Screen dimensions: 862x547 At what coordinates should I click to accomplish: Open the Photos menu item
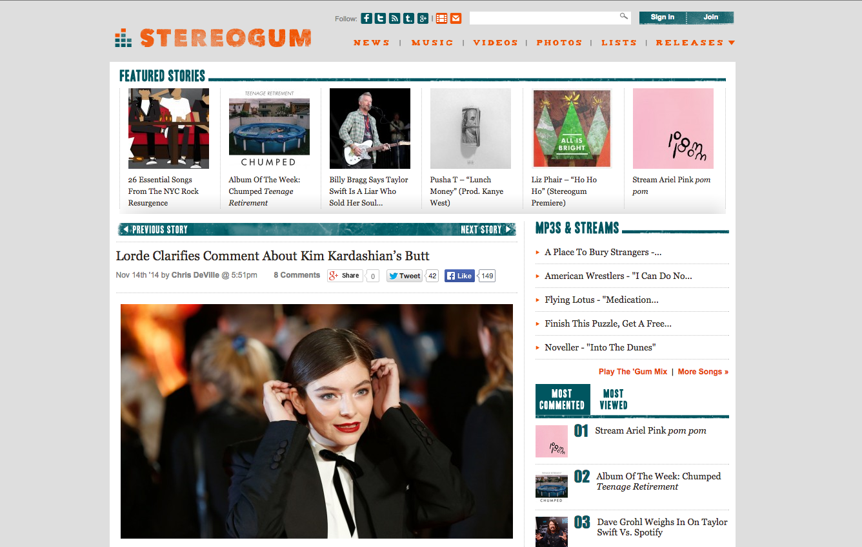click(x=559, y=43)
